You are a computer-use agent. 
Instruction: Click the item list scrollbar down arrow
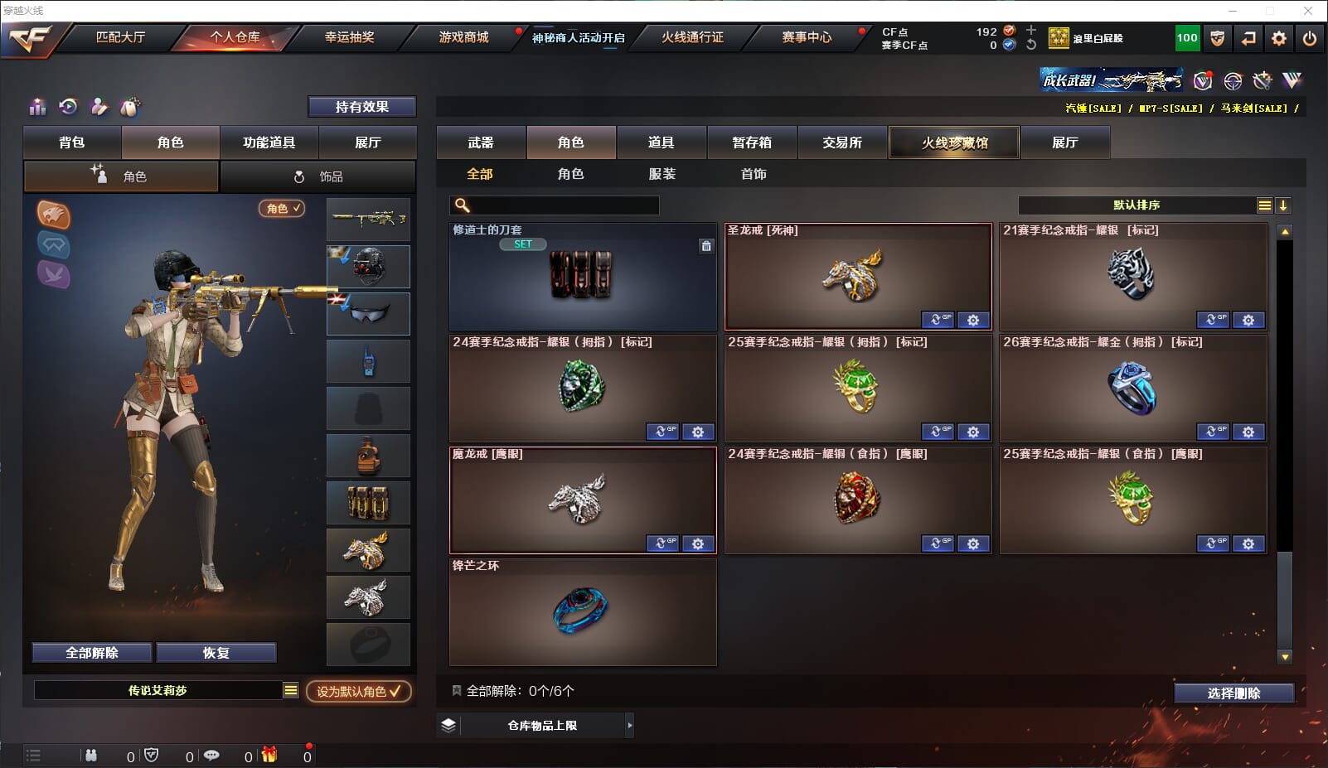point(1285,657)
